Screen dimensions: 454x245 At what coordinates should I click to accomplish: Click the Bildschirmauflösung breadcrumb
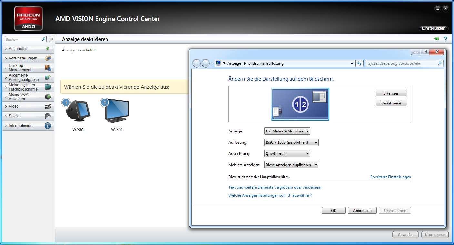(266, 63)
